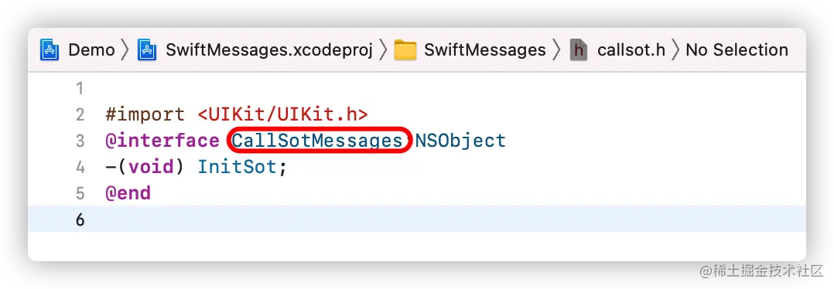The width and height of the screenshot is (834, 289).
Task: Click the NSObject superclass identifier
Action: click(x=460, y=141)
